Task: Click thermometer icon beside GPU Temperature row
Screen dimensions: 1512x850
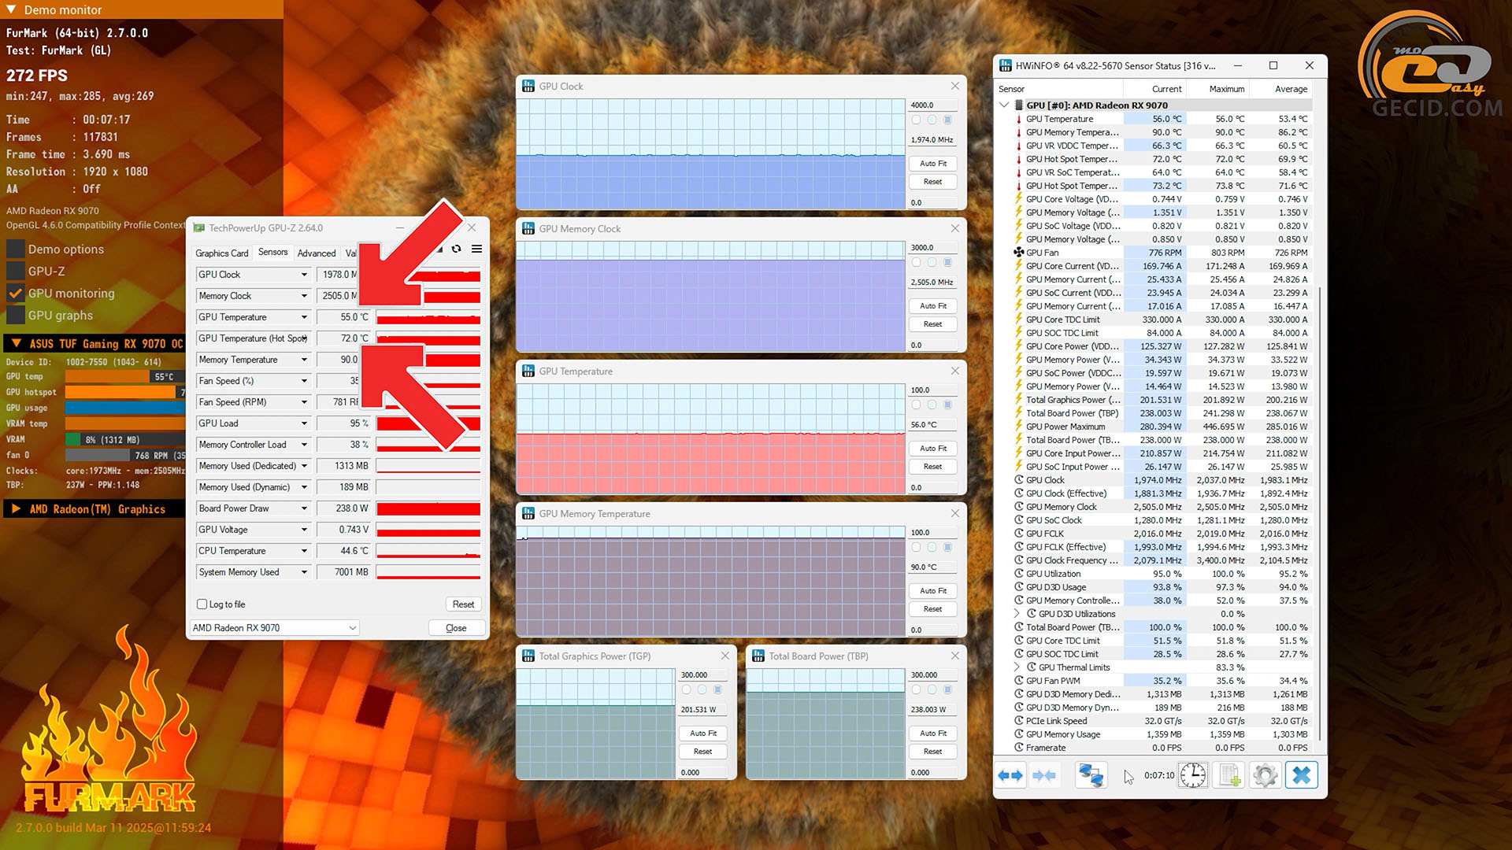Action: tap(1018, 120)
